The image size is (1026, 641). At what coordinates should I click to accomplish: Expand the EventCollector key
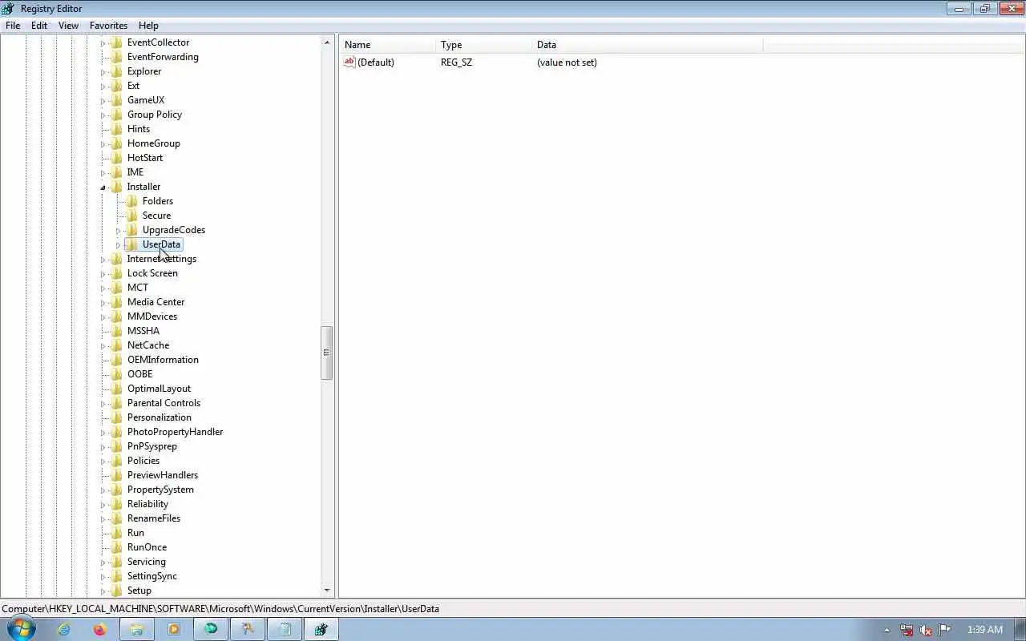coord(103,43)
